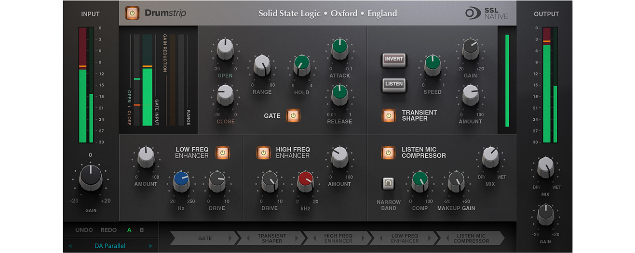The width and height of the screenshot is (635, 253).
Task: Toggle the Listen Mic Compressor power button
Action: coord(389,153)
